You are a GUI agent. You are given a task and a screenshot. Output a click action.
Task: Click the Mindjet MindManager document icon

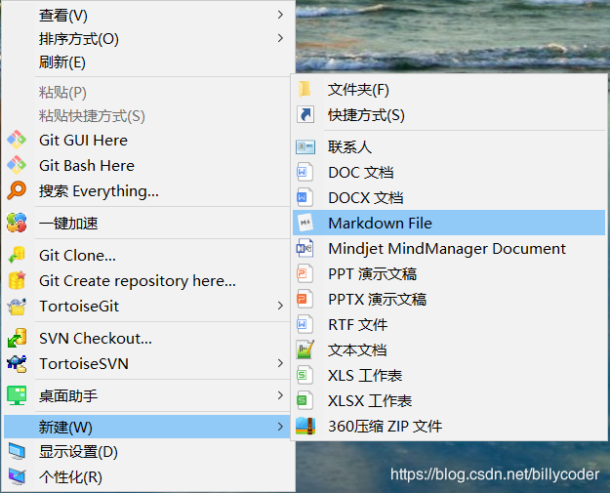305,248
